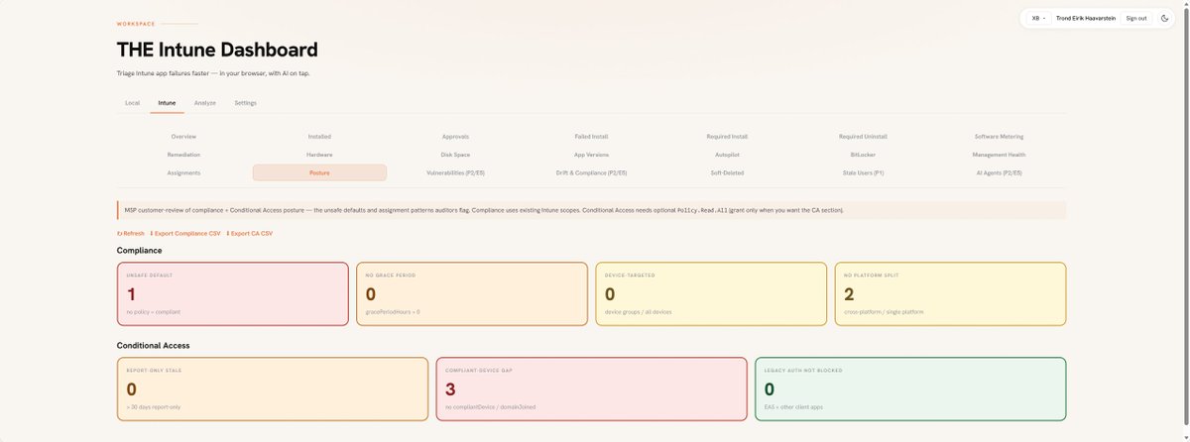Select the Intune tab

(167, 103)
